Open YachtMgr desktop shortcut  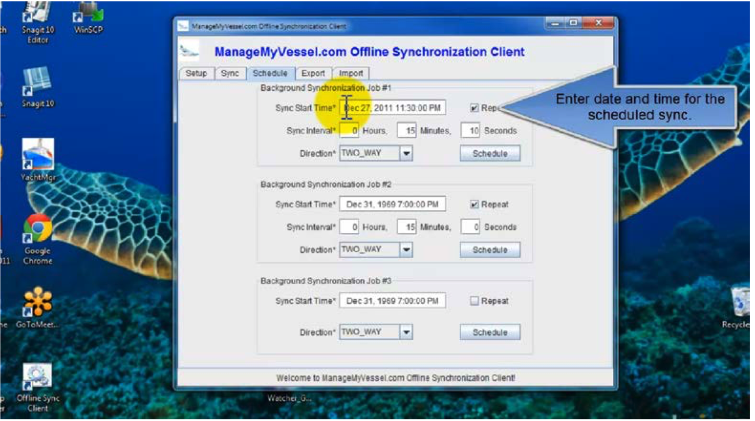(x=38, y=160)
